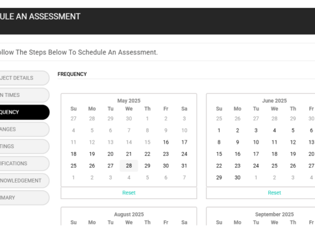The height and width of the screenshot is (234, 315).
Task: Select June 23 in the June calendar
Action: [238, 166]
